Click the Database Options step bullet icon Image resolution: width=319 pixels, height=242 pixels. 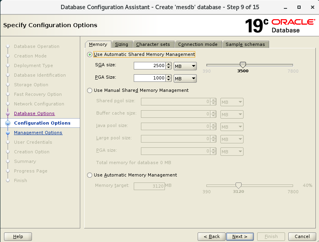coord(8,113)
